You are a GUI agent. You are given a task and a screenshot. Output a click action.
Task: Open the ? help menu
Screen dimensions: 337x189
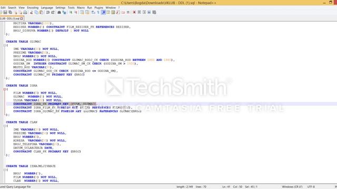click(x=119, y=7)
